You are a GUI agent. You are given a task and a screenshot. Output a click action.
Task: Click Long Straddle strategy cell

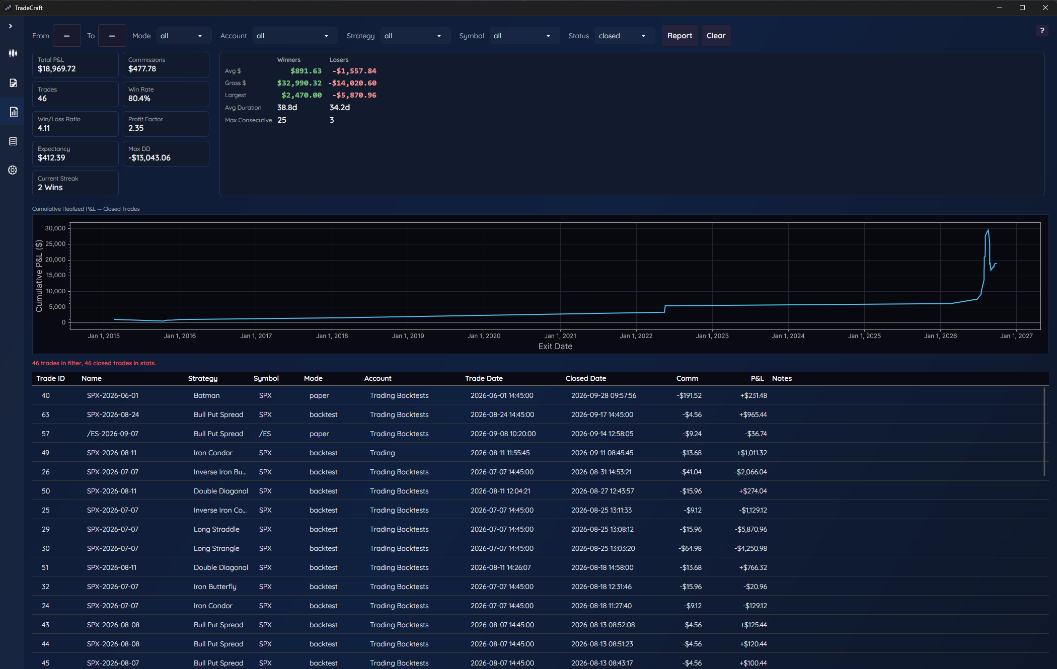click(x=216, y=529)
